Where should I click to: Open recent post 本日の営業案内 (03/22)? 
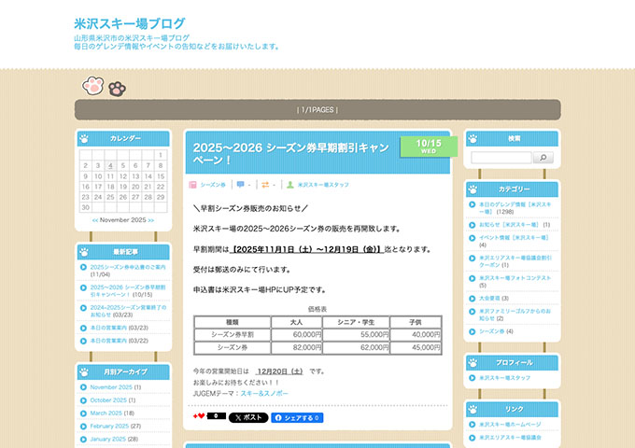(108, 341)
